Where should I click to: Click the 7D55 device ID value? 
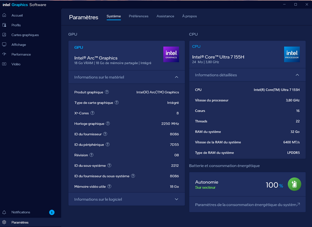174,144
